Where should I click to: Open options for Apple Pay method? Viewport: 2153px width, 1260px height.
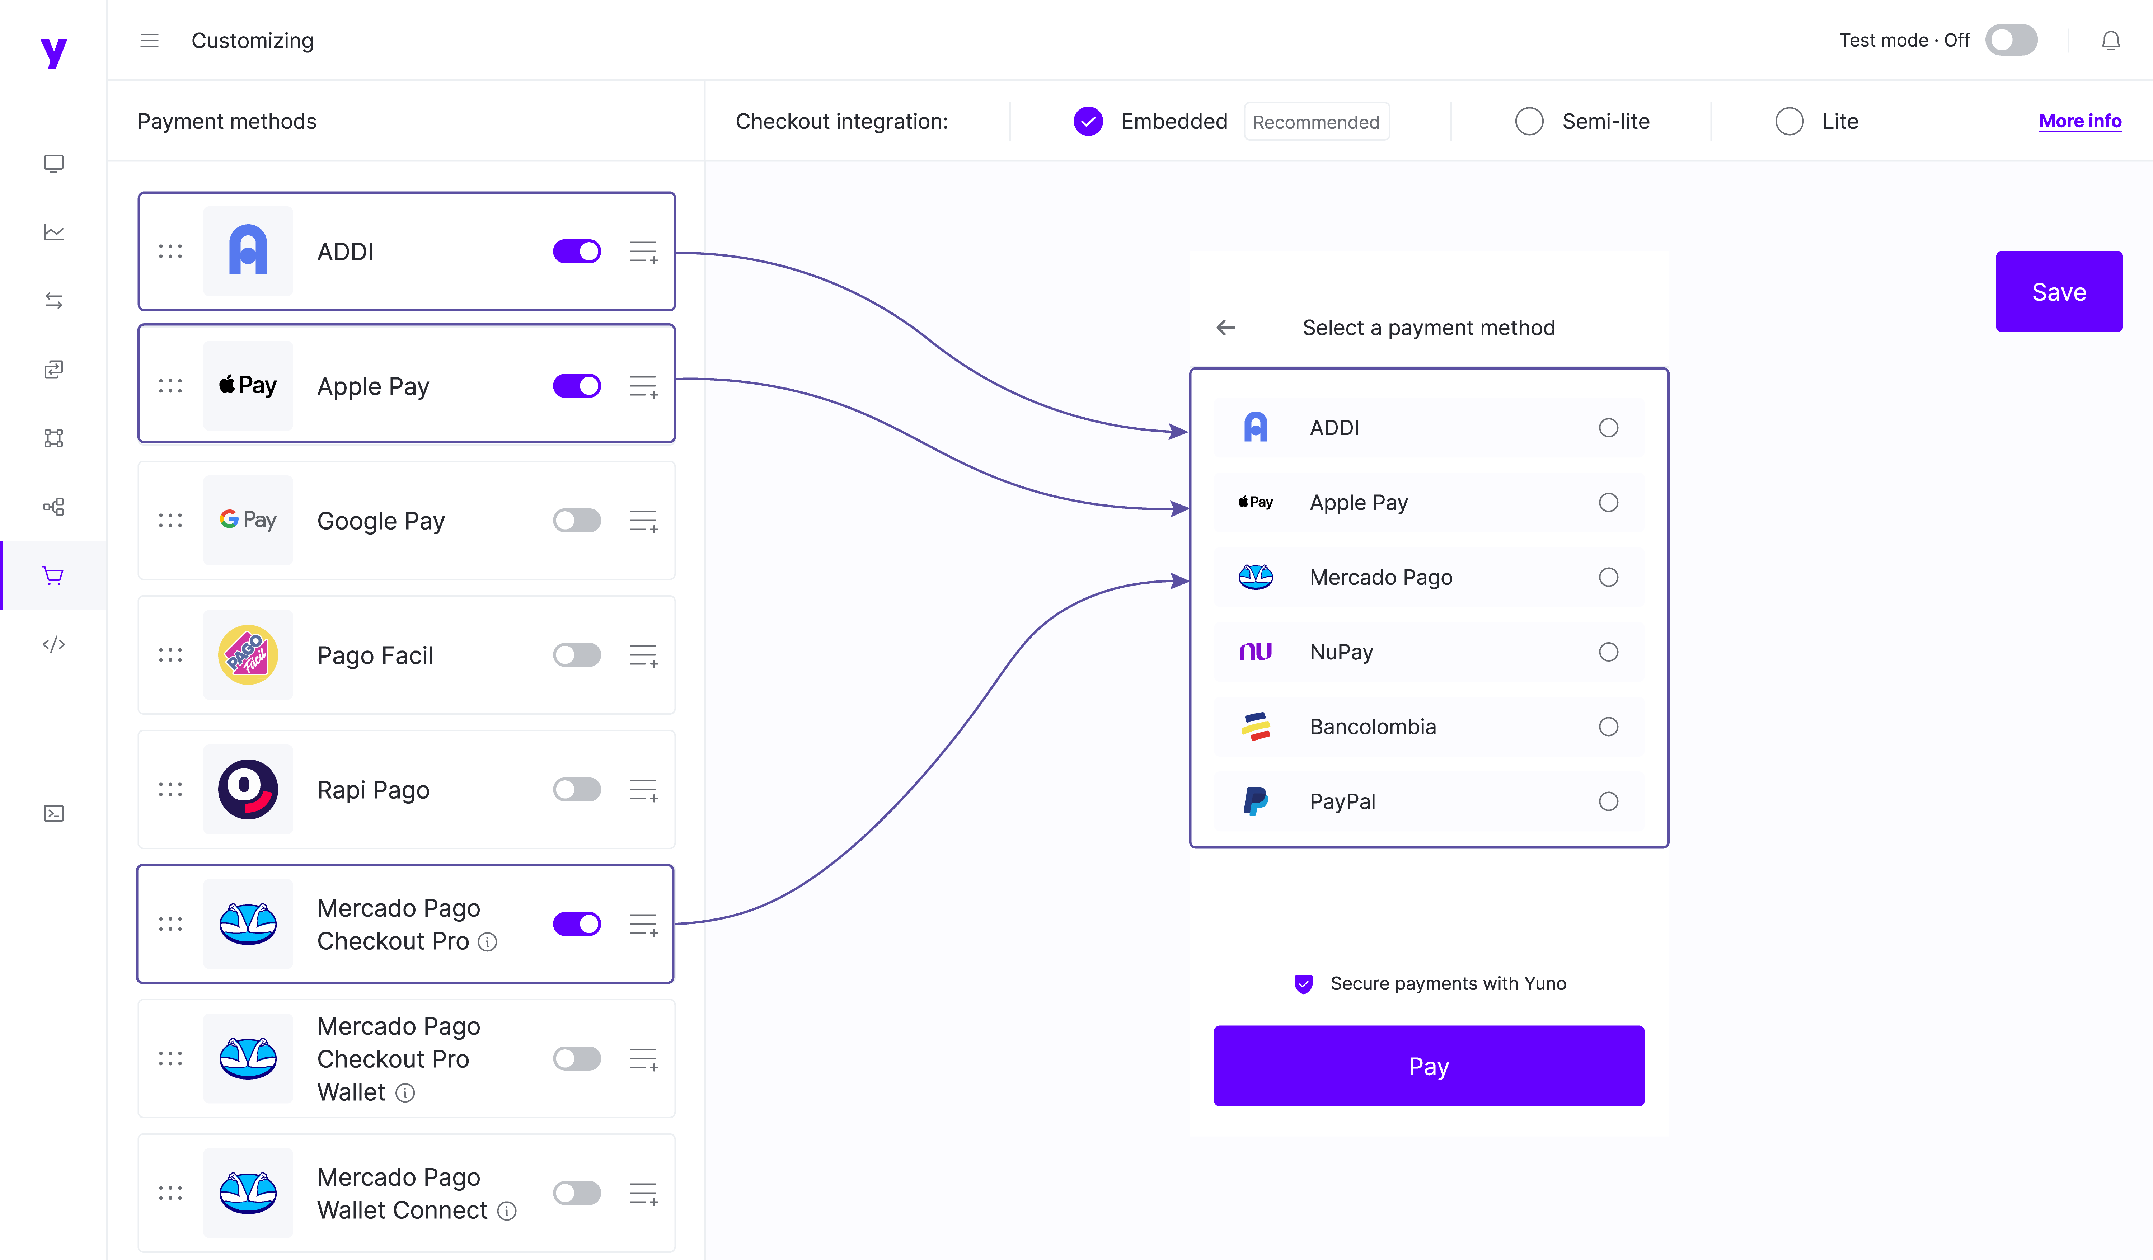(642, 385)
